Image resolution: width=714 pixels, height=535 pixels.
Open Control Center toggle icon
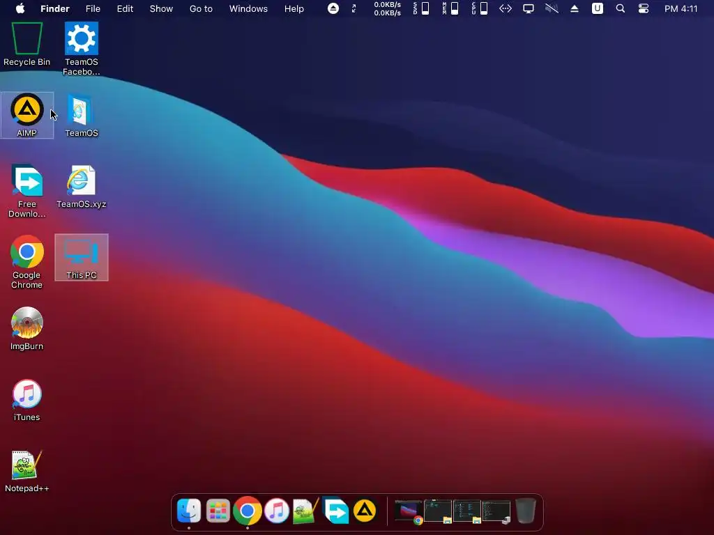(x=644, y=8)
